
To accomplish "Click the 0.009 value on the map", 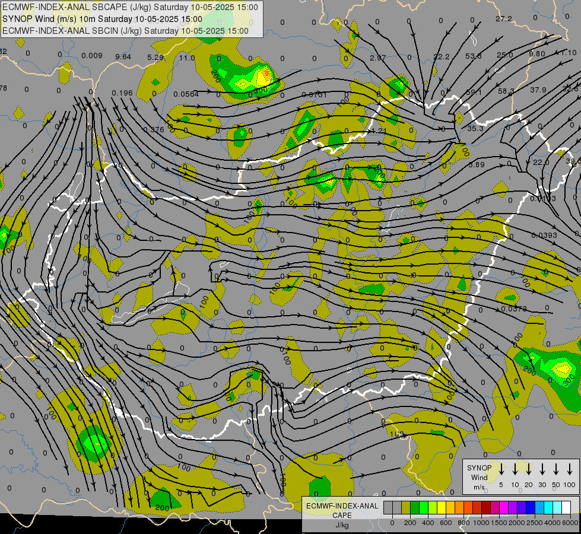I will click(x=92, y=56).
